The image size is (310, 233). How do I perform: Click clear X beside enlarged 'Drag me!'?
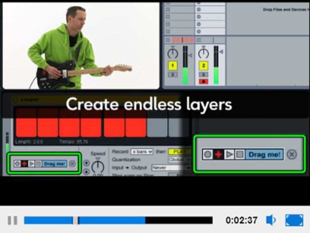coord(292,154)
